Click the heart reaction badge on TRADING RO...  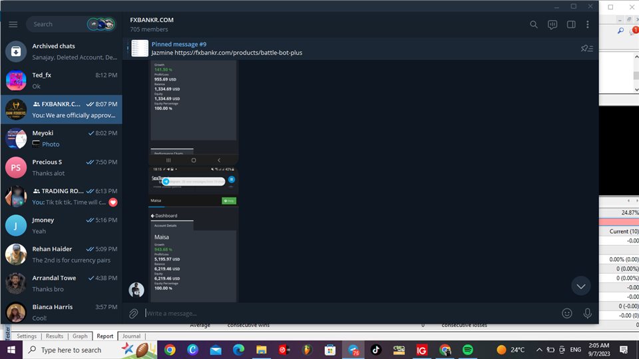(x=113, y=202)
